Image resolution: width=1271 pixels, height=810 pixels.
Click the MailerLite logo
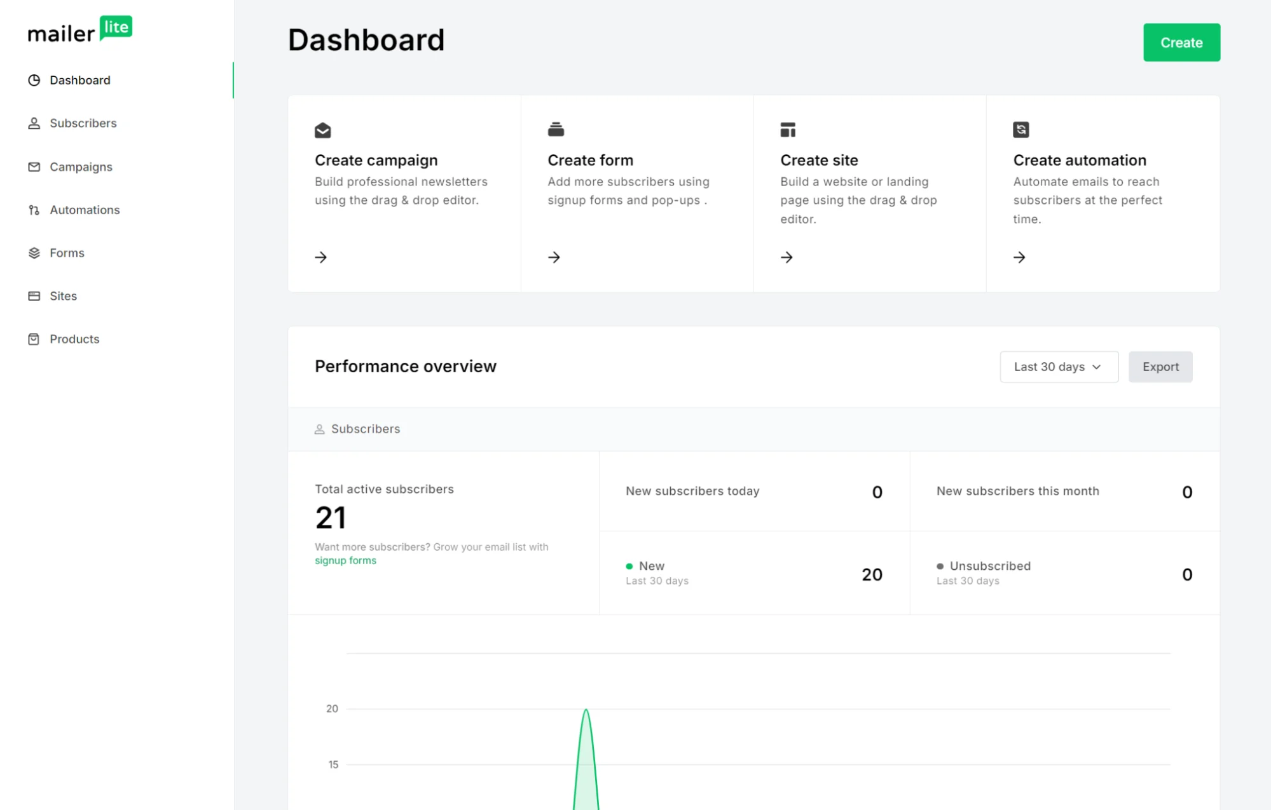pos(80,30)
